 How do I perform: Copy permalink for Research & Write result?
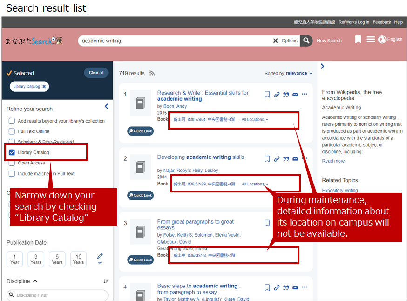click(x=277, y=95)
